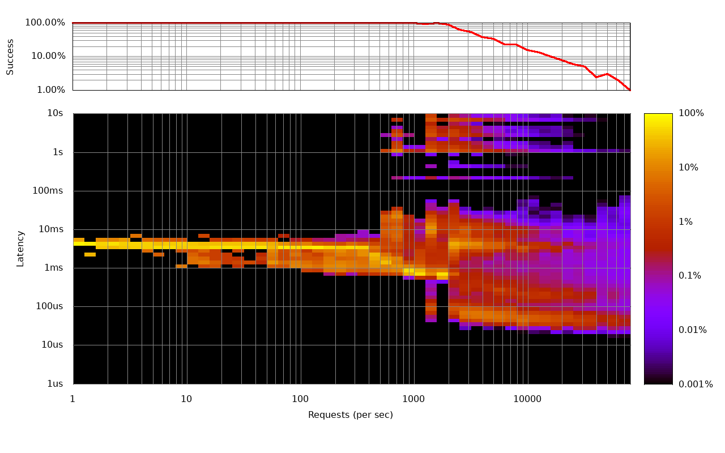
Task: Click the "Requests (per sec)" x-axis title
Action: tap(350, 415)
